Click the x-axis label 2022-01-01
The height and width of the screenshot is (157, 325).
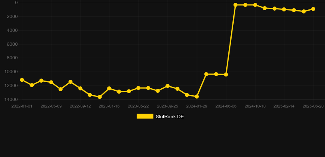pyautogui.click(x=22, y=106)
